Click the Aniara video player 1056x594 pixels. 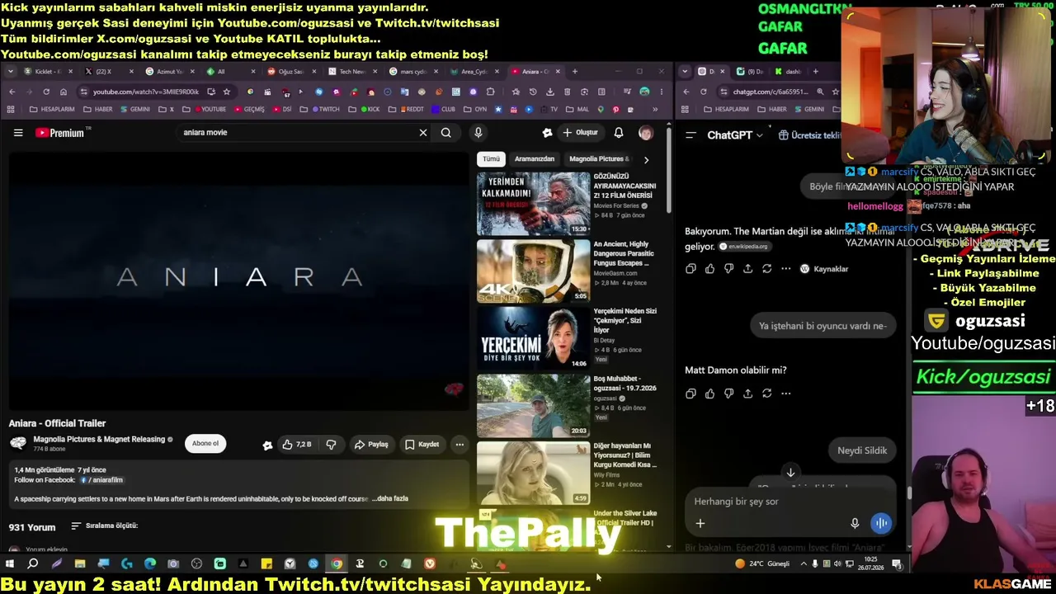click(x=238, y=280)
